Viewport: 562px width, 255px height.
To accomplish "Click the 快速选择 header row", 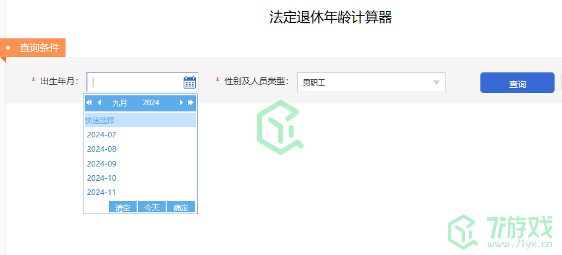I will (140, 120).
